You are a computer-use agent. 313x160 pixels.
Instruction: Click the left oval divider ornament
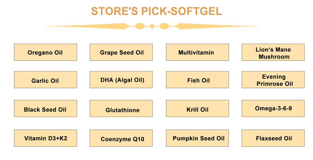(x=140, y=26)
